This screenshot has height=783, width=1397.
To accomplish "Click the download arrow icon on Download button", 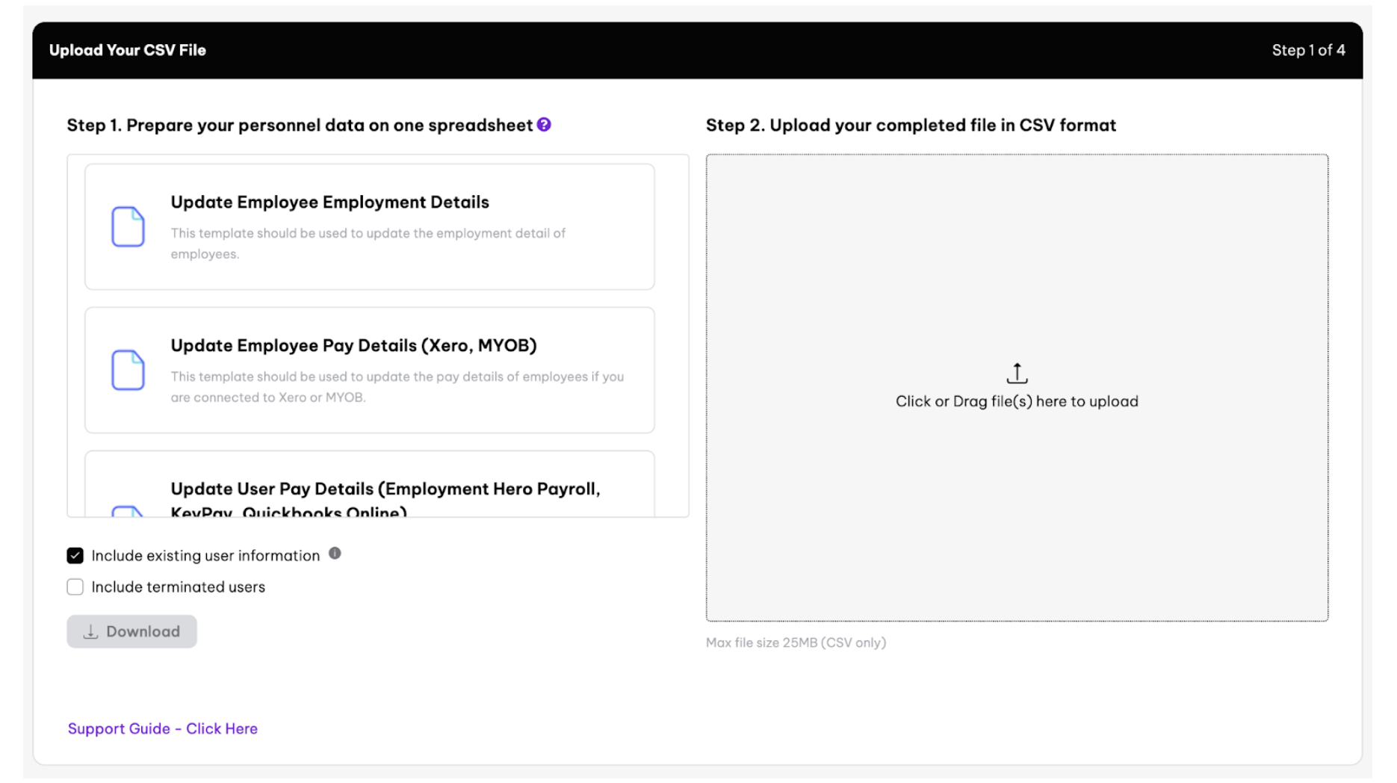I will click(x=90, y=631).
